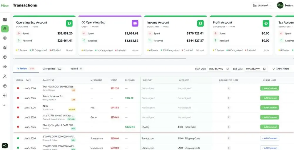Click the account cards horizontal scrollbar
The image size is (294, 150).
pos(100,58)
